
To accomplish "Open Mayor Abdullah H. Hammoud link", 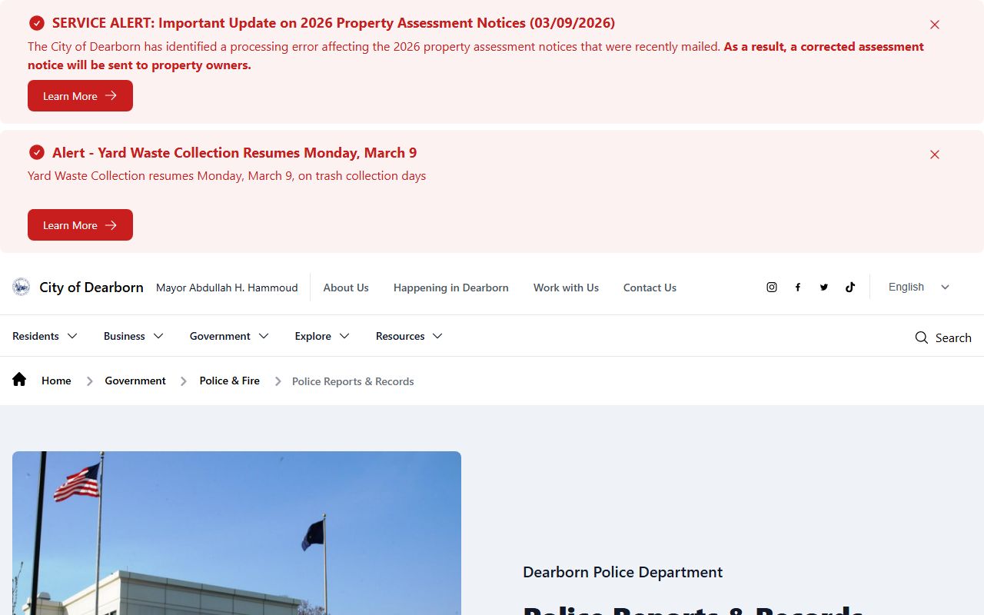I will (x=227, y=288).
